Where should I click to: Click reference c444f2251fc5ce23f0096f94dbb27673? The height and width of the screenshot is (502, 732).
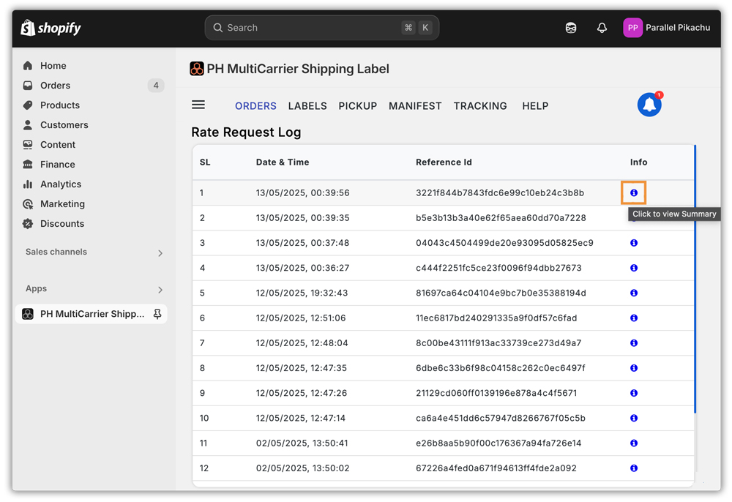(498, 268)
